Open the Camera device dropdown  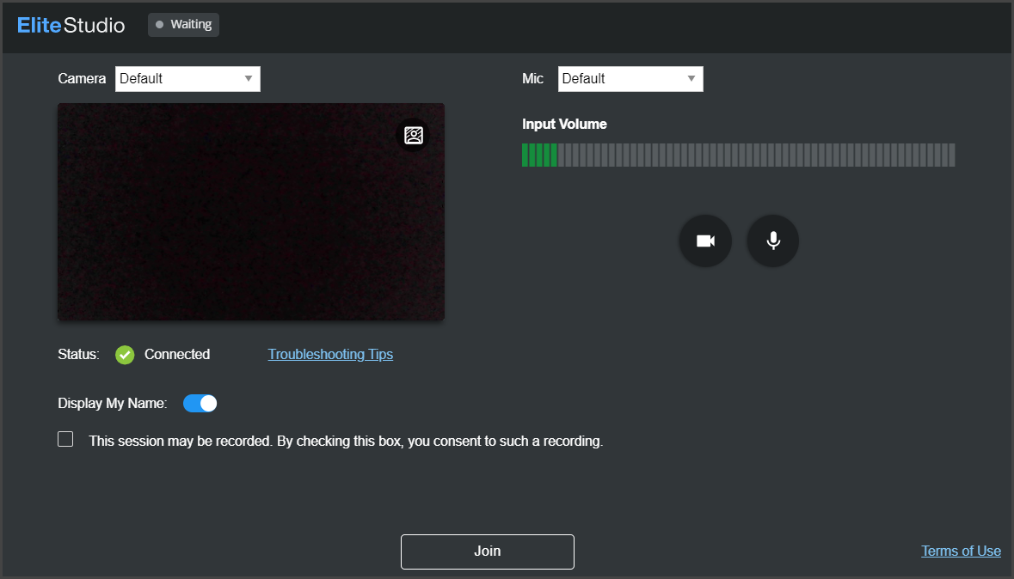tap(187, 78)
